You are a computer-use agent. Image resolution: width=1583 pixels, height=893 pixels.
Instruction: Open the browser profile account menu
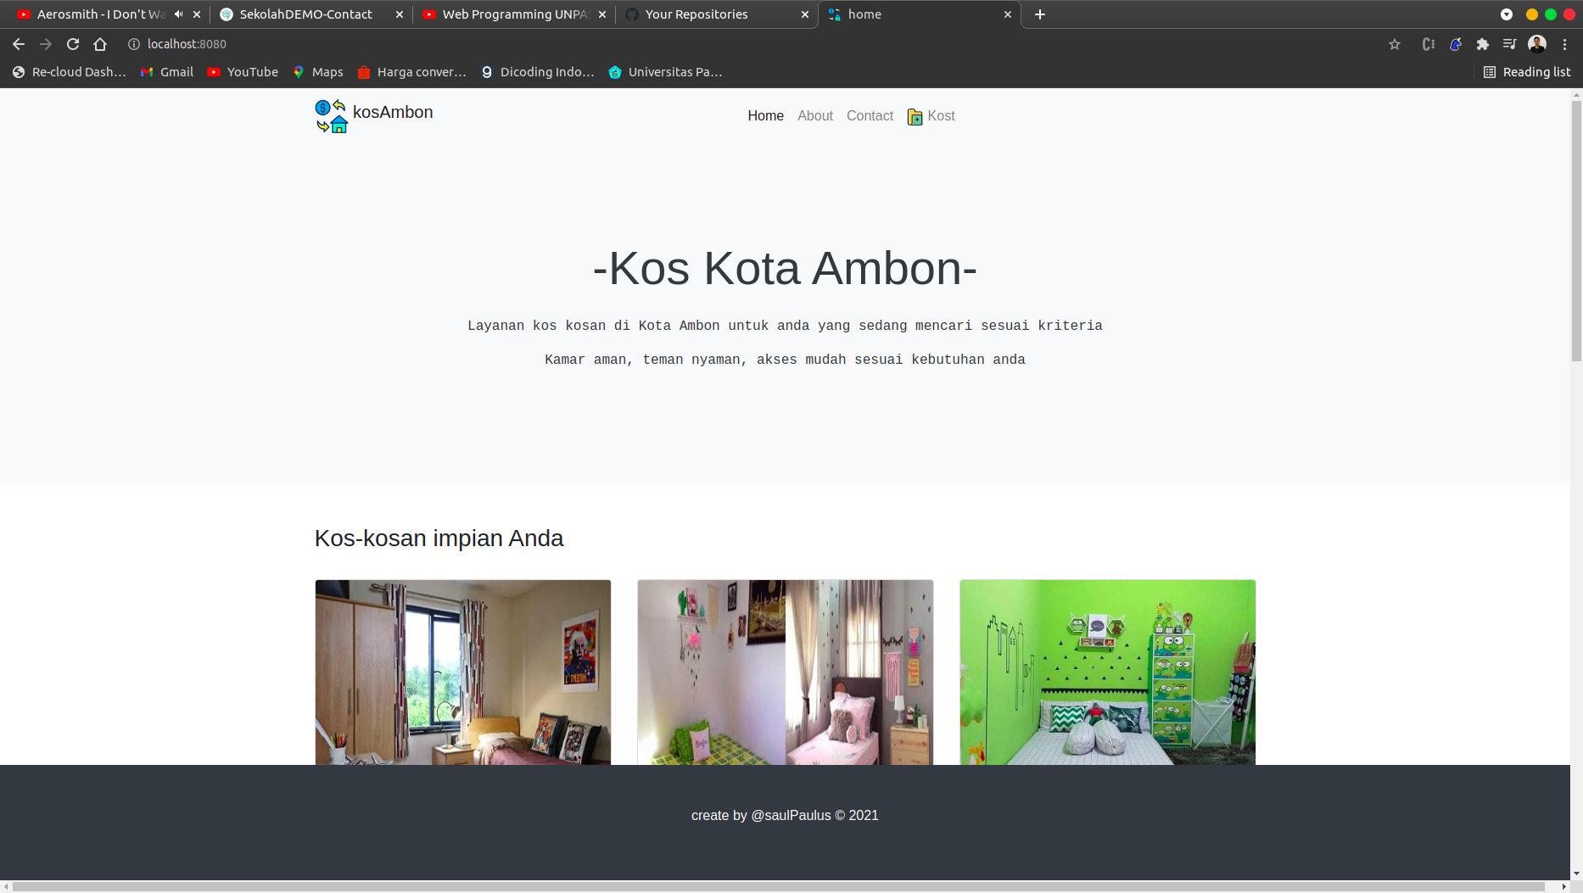tap(1537, 43)
